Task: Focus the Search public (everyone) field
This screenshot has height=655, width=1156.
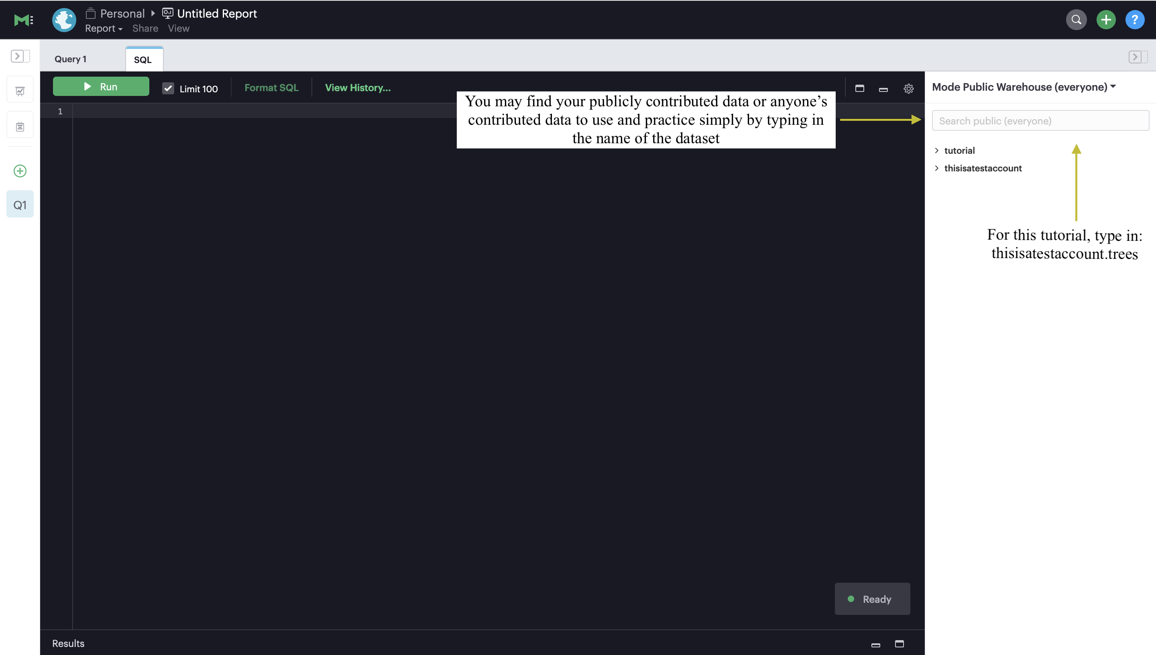Action: [1040, 120]
